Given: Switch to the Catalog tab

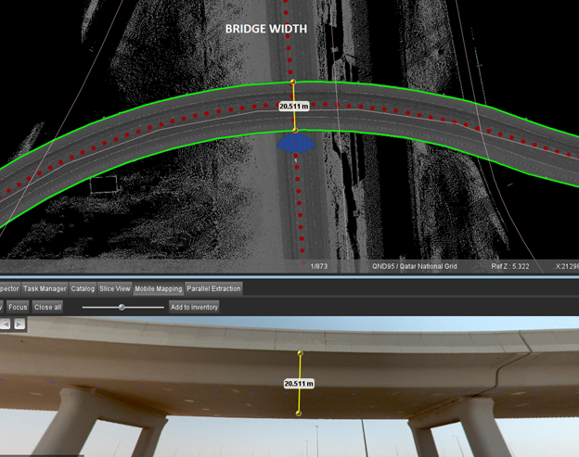Looking at the screenshot, I should (x=83, y=288).
